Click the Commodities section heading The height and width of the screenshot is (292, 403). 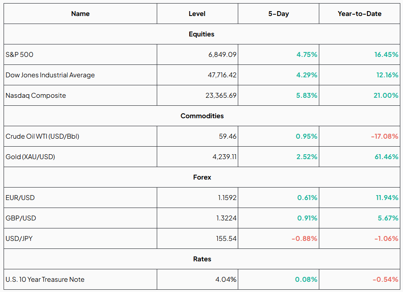(x=202, y=116)
